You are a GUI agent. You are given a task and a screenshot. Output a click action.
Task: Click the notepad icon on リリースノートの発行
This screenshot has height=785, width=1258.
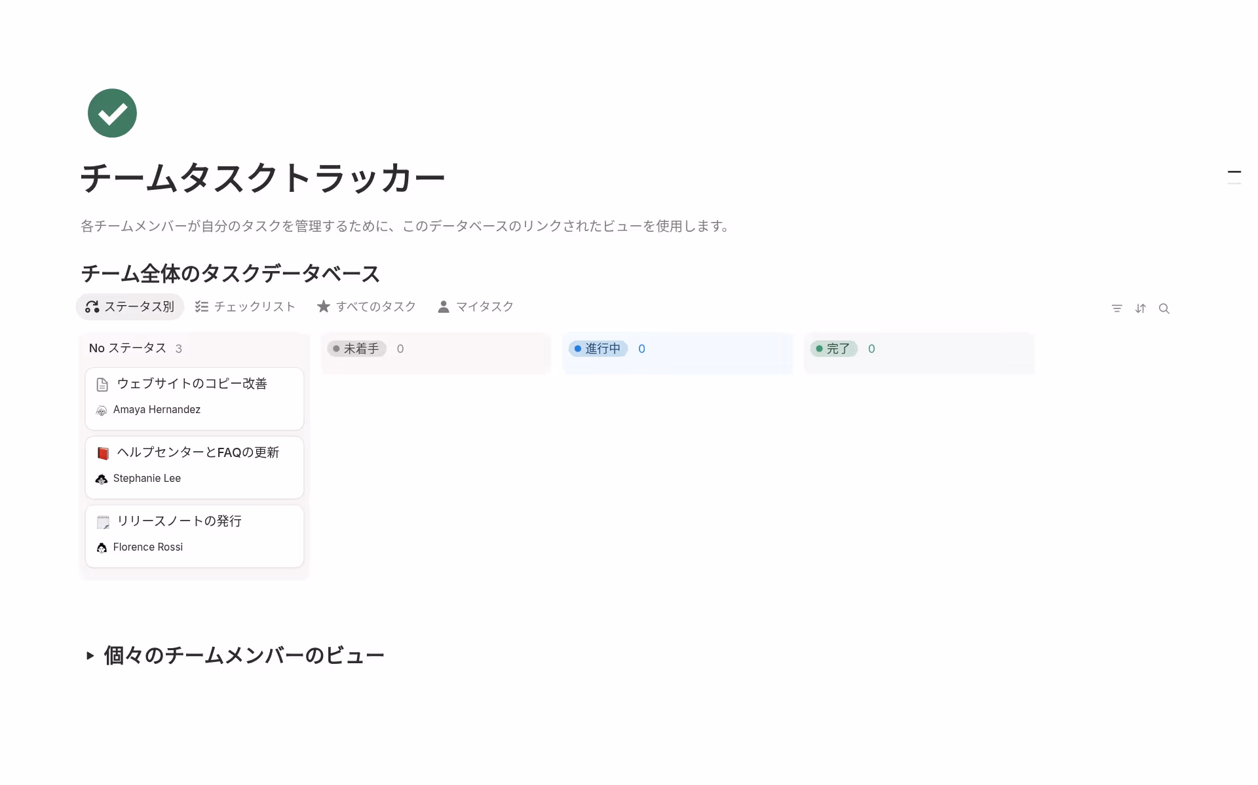pos(102,522)
